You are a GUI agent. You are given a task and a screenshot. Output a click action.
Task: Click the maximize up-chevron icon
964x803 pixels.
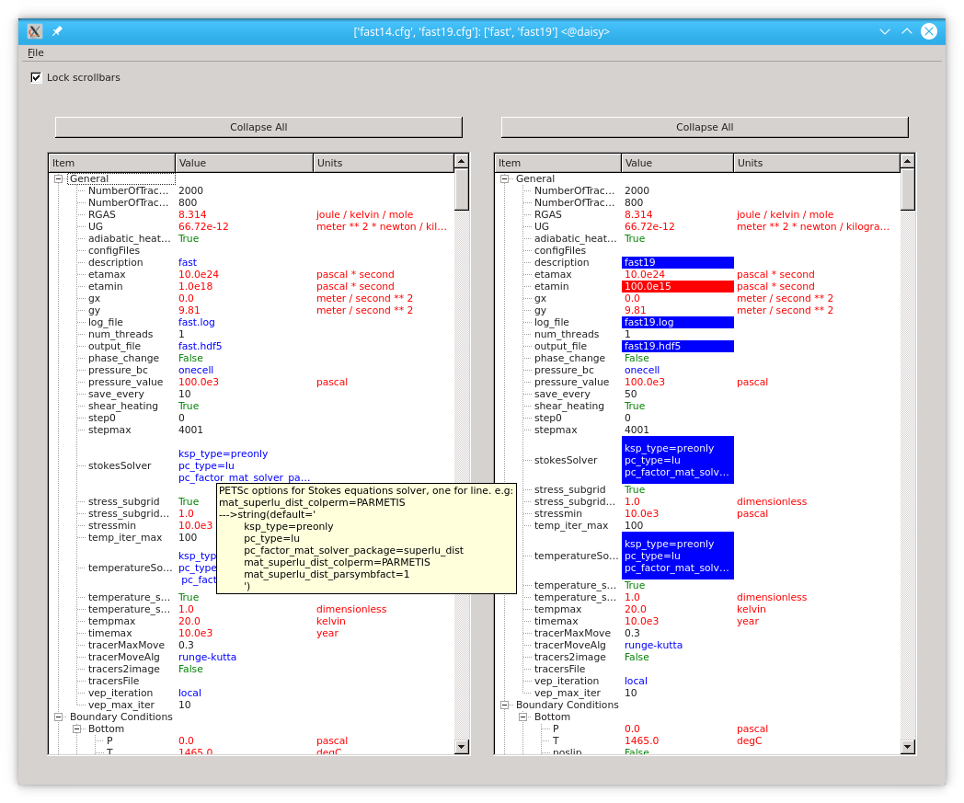tap(907, 31)
